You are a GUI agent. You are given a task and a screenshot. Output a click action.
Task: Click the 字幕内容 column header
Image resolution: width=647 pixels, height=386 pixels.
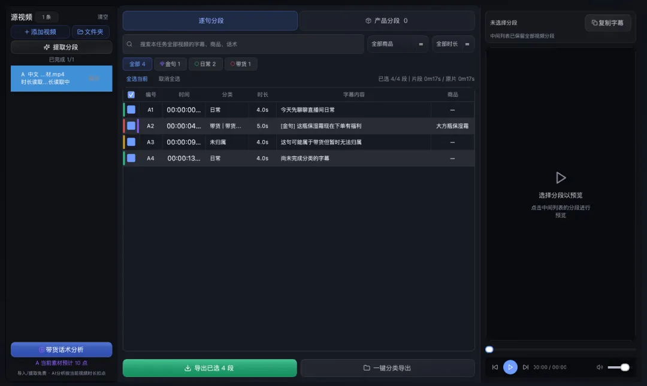(x=353, y=95)
